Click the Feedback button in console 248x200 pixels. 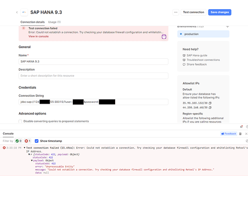228,134
